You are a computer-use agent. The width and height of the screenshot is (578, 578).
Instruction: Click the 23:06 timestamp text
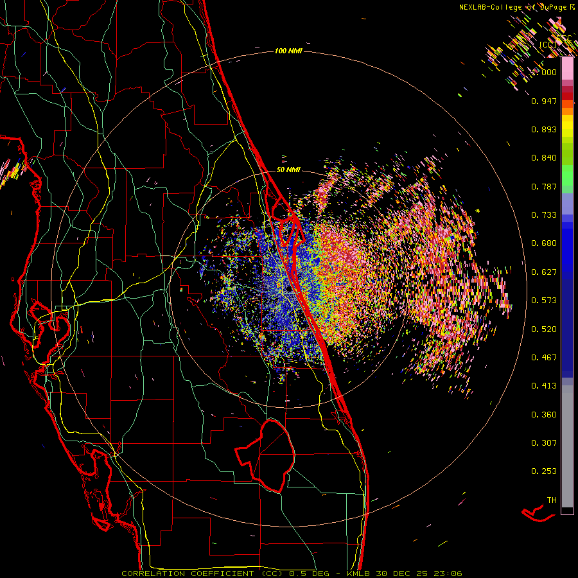click(447, 574)
